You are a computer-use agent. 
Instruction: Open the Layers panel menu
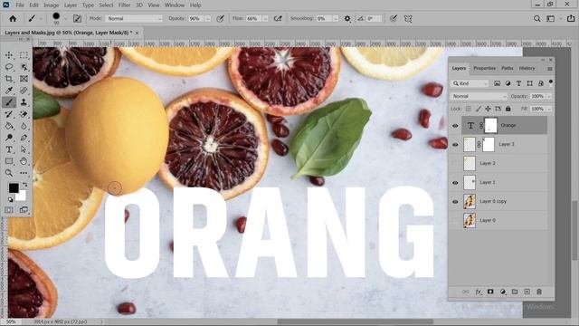550,69
